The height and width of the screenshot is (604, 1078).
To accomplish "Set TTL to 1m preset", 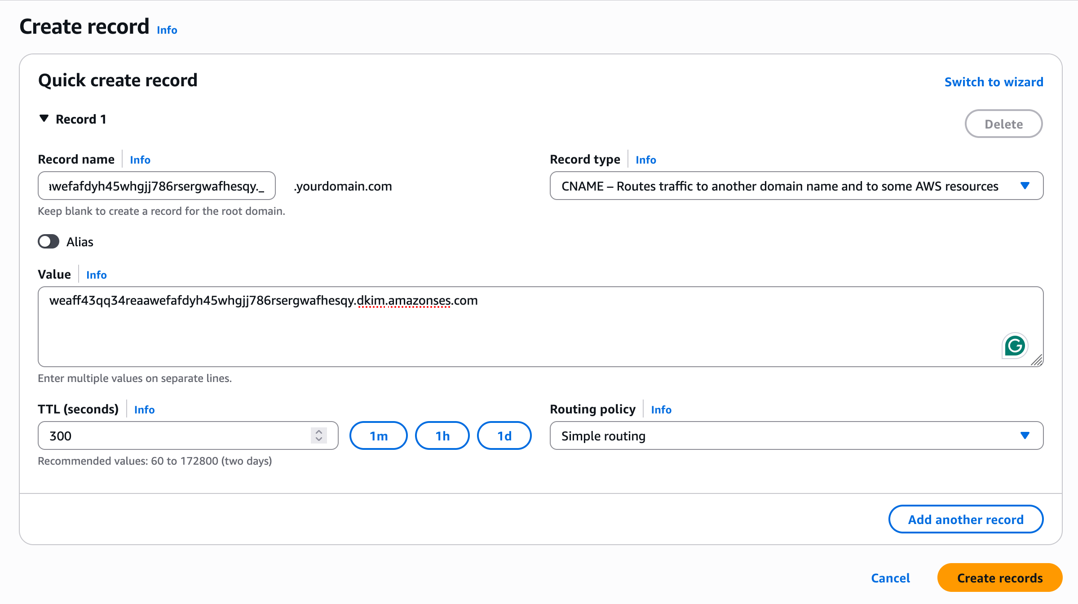I will click(378, 436).
